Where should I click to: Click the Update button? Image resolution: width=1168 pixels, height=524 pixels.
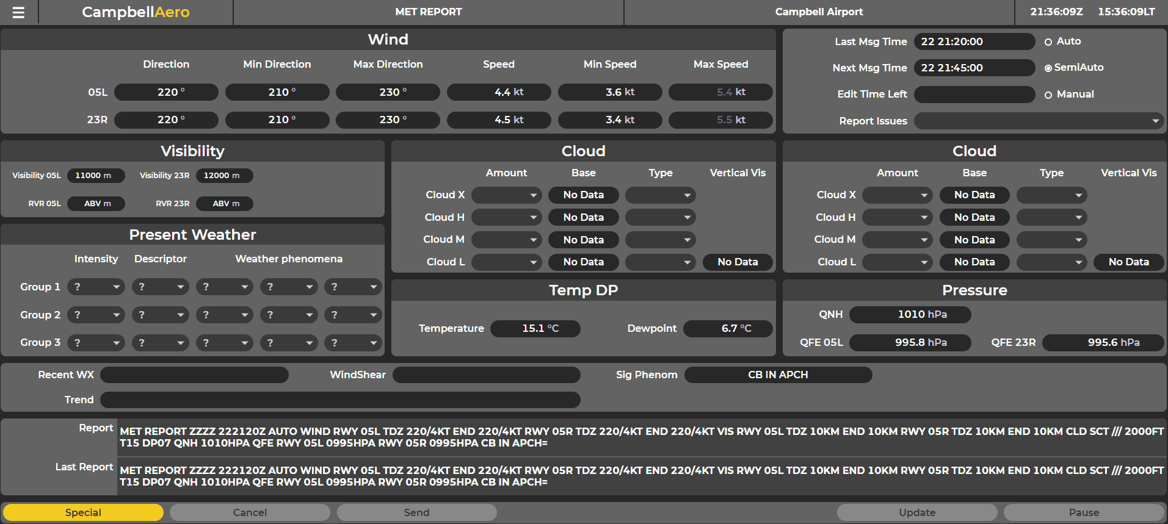(x=917, y=512)
